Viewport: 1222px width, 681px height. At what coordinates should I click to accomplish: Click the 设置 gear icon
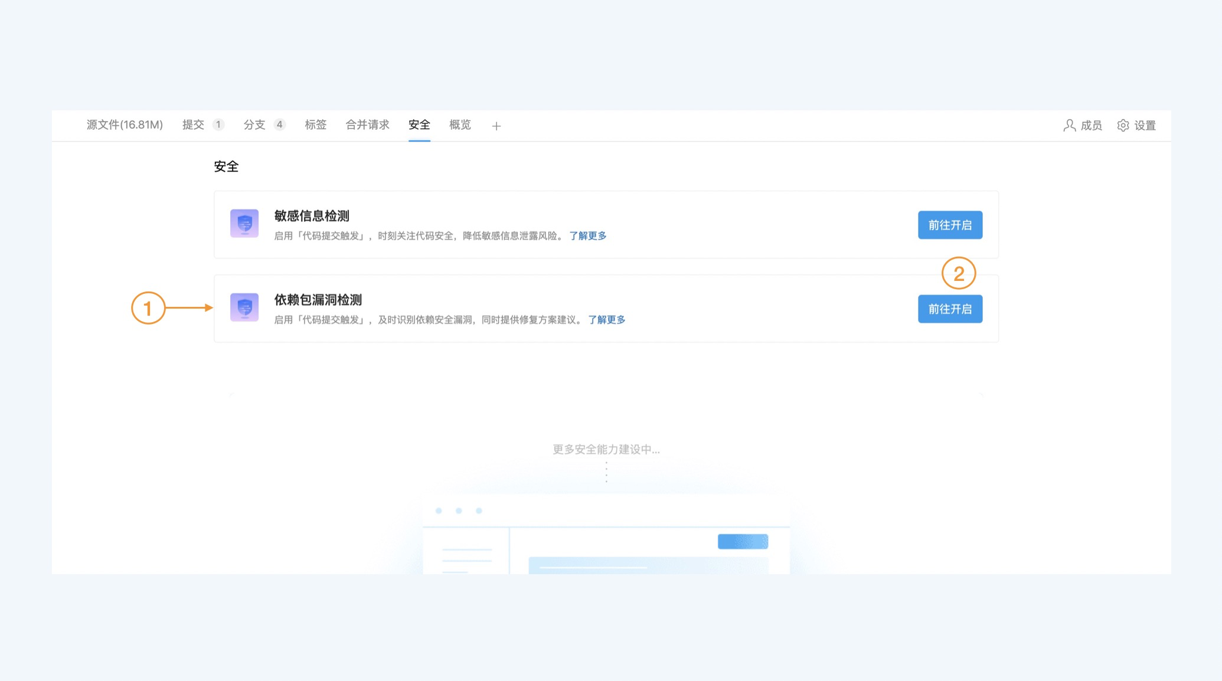pos(1123,125)
